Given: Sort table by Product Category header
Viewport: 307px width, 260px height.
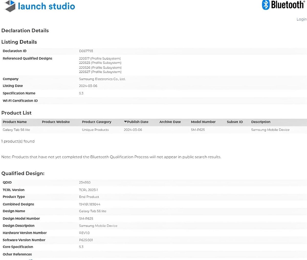Looking at the screenshot, I should point(96,122).
